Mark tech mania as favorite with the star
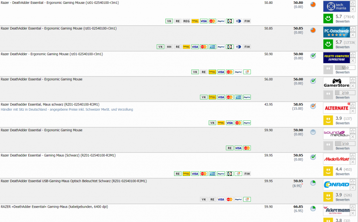The image size is (358, 222). (353, 3)
